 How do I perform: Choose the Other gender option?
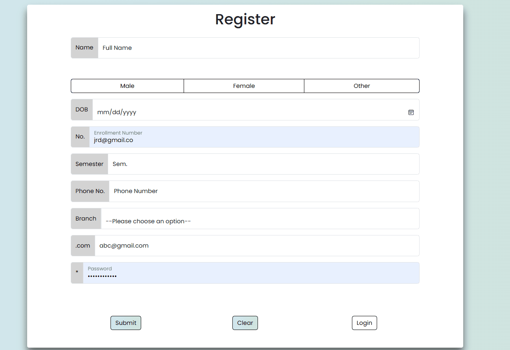click(x=362, y=86)
